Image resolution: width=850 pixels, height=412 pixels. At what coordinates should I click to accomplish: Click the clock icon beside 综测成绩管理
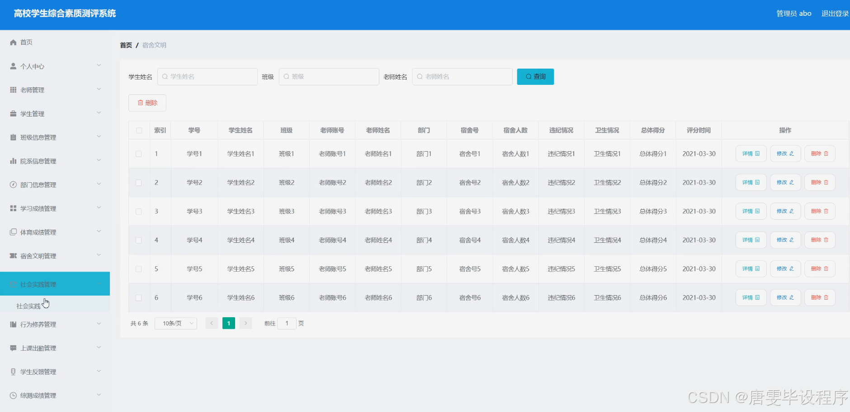(x=13, y=395)
